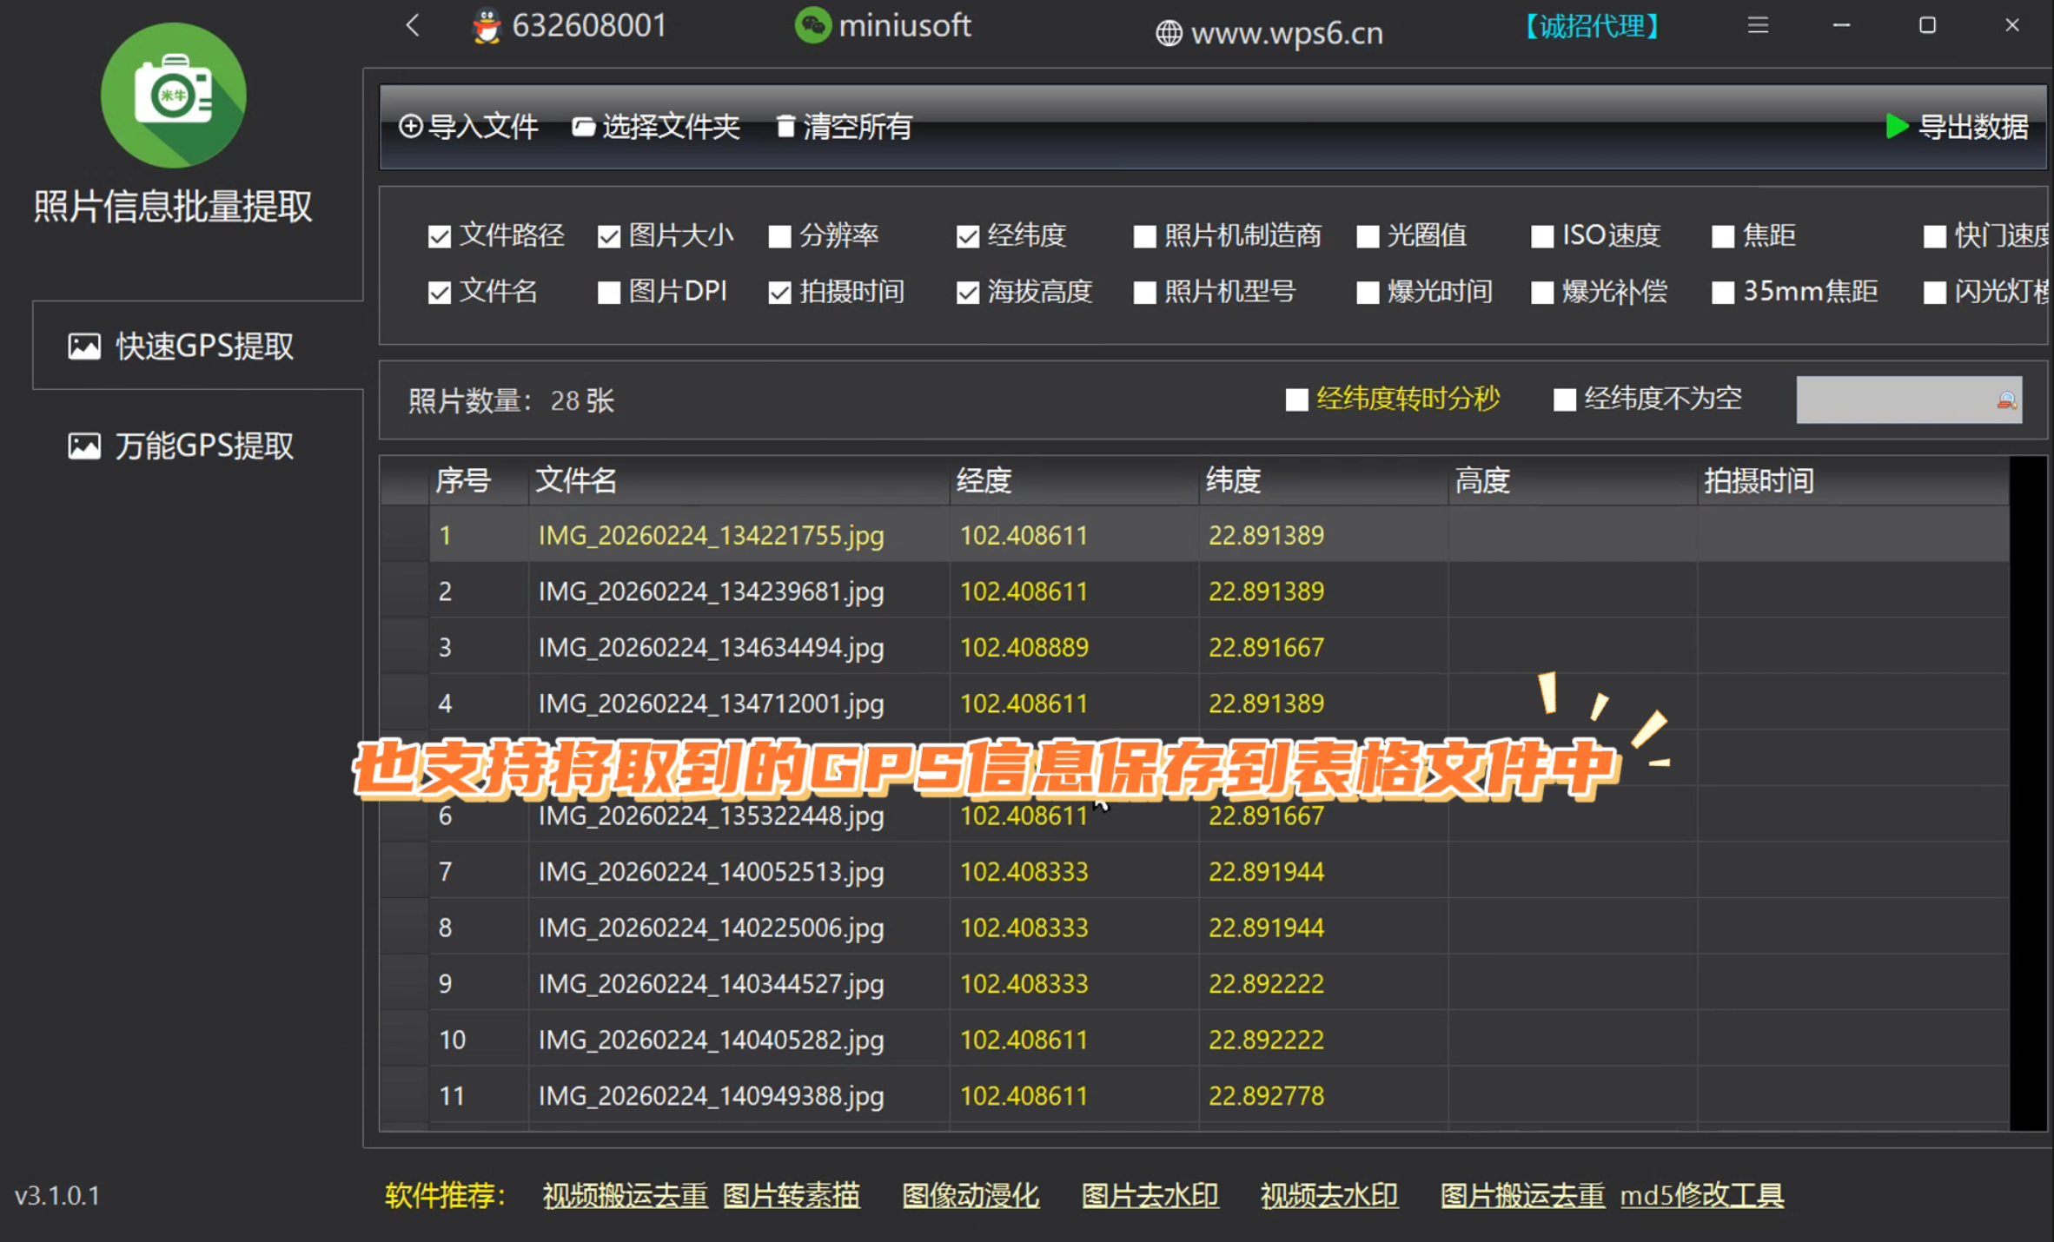Open the hamburger menu icon
Screen dimensions: 2054x1242
pyautogui.click(x=1758, y=25)
